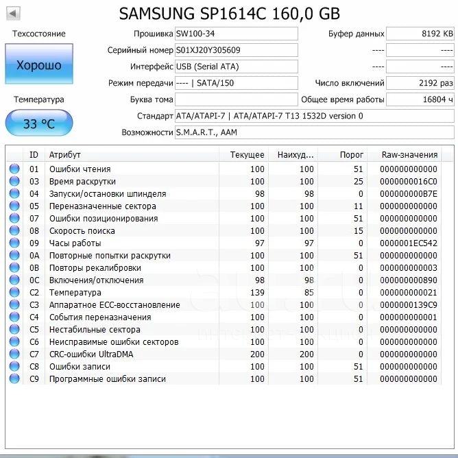Viewport: 458px width, 458px height.
Task: Click the SAMSUNG SP1614C disk title
Action: point(229,14)
